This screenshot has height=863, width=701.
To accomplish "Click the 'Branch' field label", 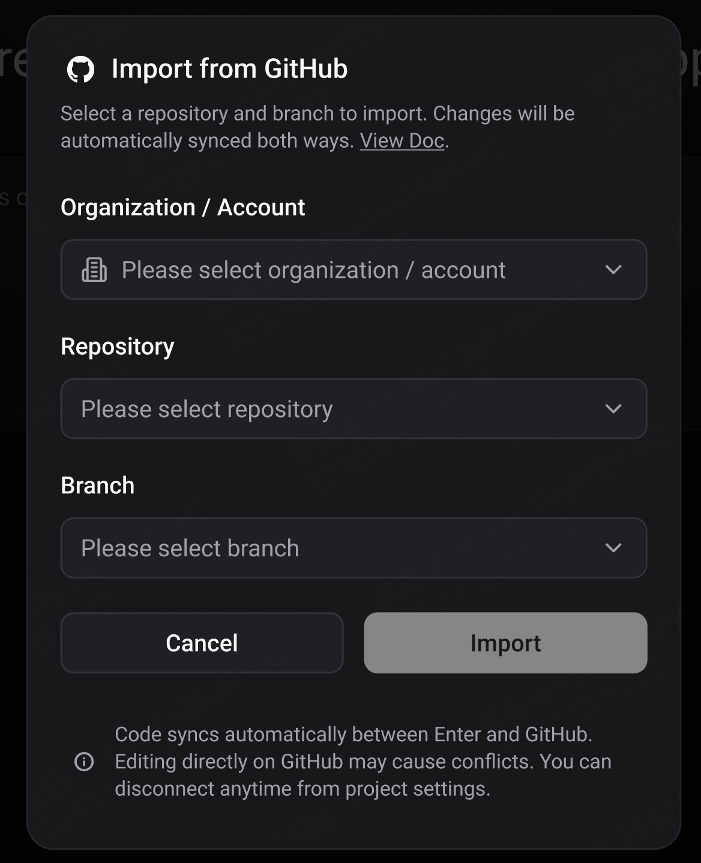I will 98,486.
